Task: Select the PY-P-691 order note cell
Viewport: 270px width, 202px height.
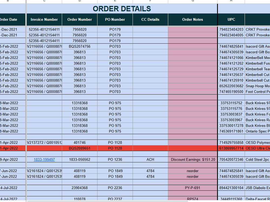Action: click(193, 188)
